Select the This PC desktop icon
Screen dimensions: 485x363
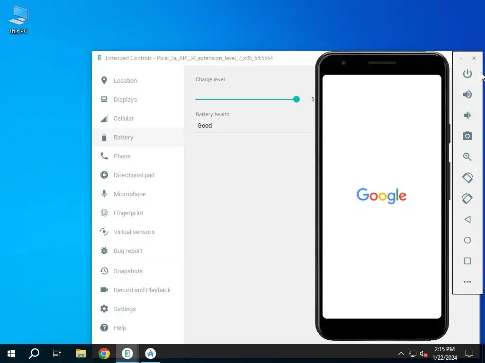(x=18, y=19)
